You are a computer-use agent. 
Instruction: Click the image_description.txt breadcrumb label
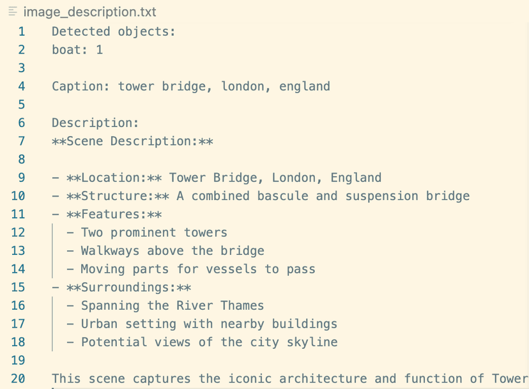[x=89, y=12]
